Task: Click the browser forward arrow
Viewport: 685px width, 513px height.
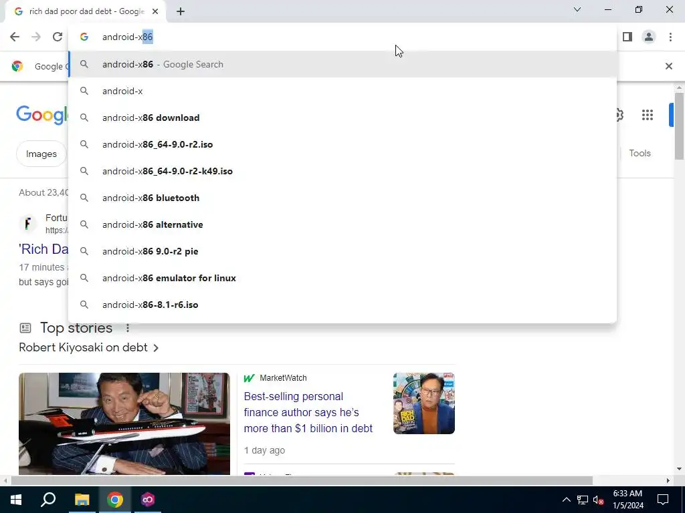Action: click(36, 37)
